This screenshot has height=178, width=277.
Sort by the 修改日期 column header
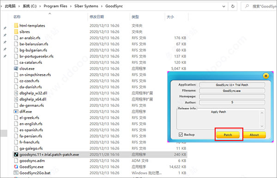tap(96, 17)
